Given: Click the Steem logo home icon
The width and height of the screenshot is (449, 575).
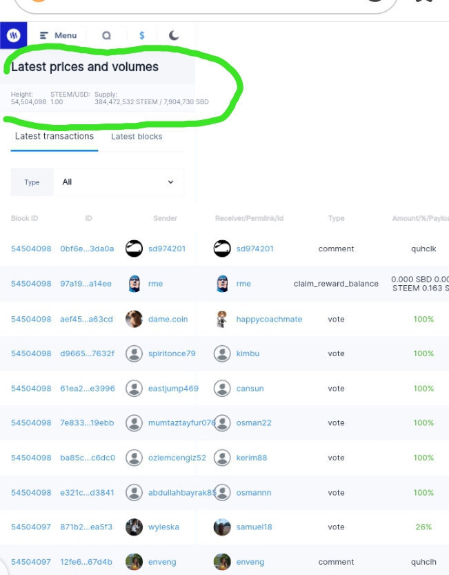Looking at the screenshot, I should click(14, 35).
